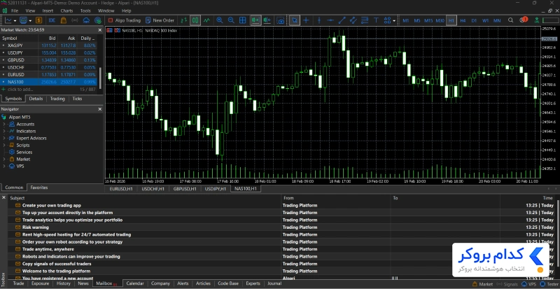Open the shapes objects dropdown arrow
This screenshot has width=560, height=289.
click(x=394, y=21)
